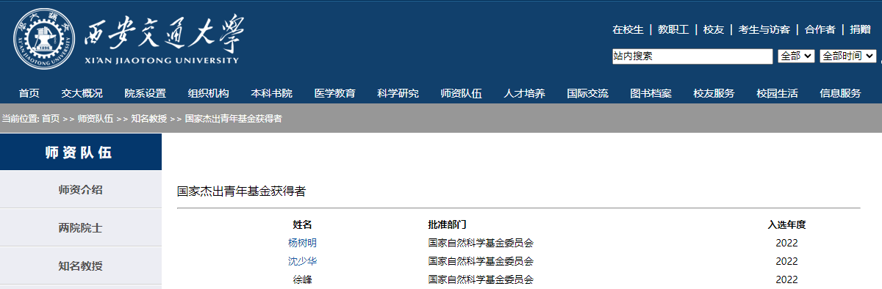Click the 站内搜索 search field
The image size is (882, 289).
pyautogui.click(x=692, y=56)
